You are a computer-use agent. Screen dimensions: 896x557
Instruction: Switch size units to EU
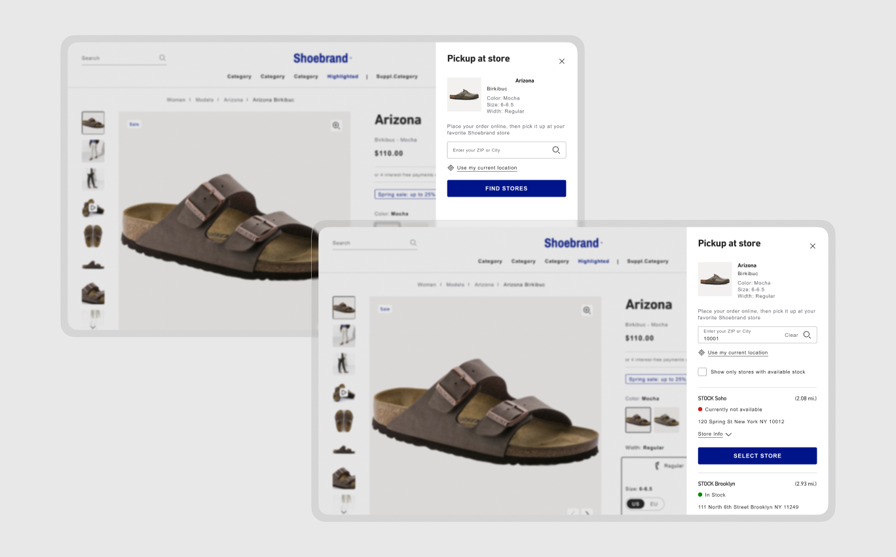[654, 504]
